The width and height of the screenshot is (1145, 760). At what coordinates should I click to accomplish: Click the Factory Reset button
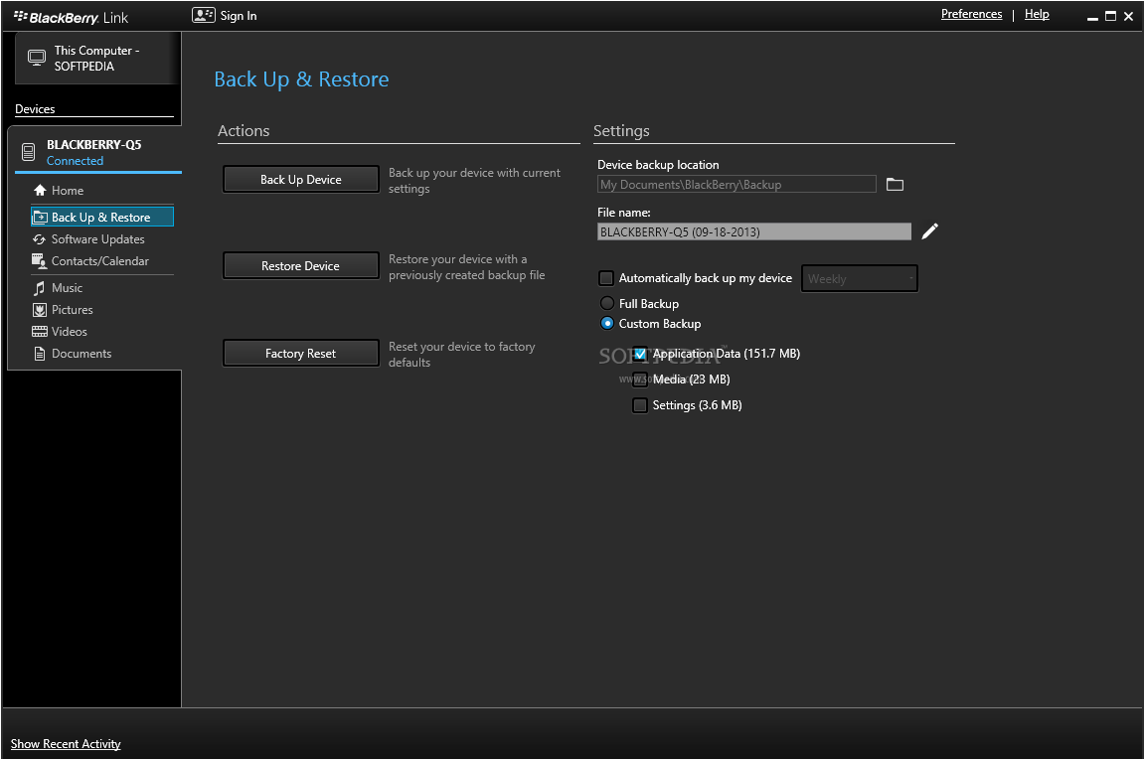coord(301,354)
